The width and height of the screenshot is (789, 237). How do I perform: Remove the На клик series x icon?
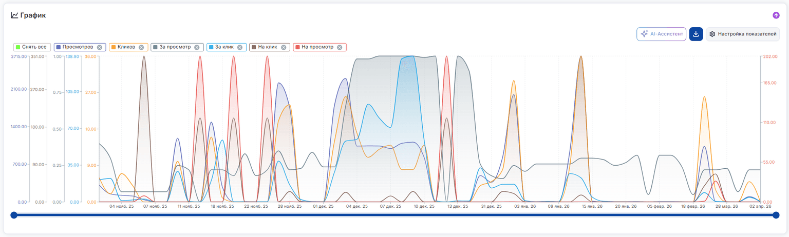[x=284, y=47]
